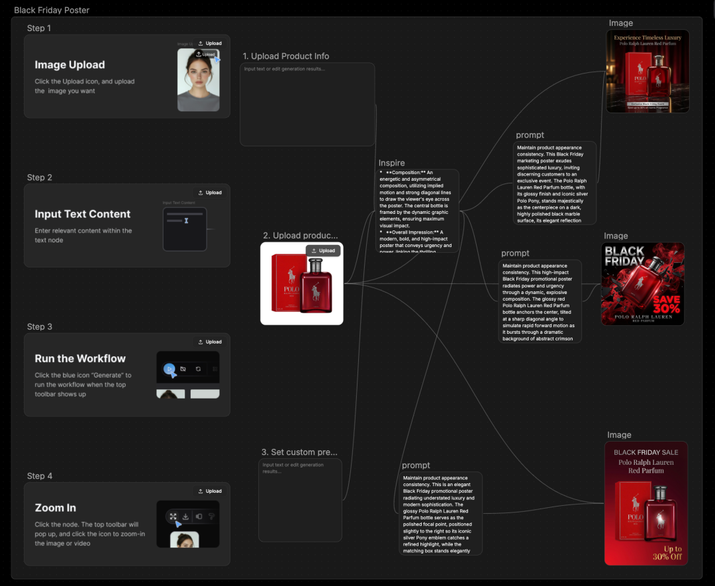The height and width of the screenshot is (586, 715).
Task: Click the 'prompt' title above the luxury prompt node
Action: [530, 135]
